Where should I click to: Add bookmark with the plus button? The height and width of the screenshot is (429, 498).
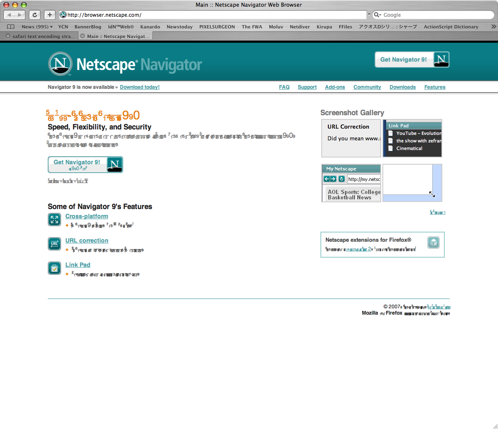(49, 15)
